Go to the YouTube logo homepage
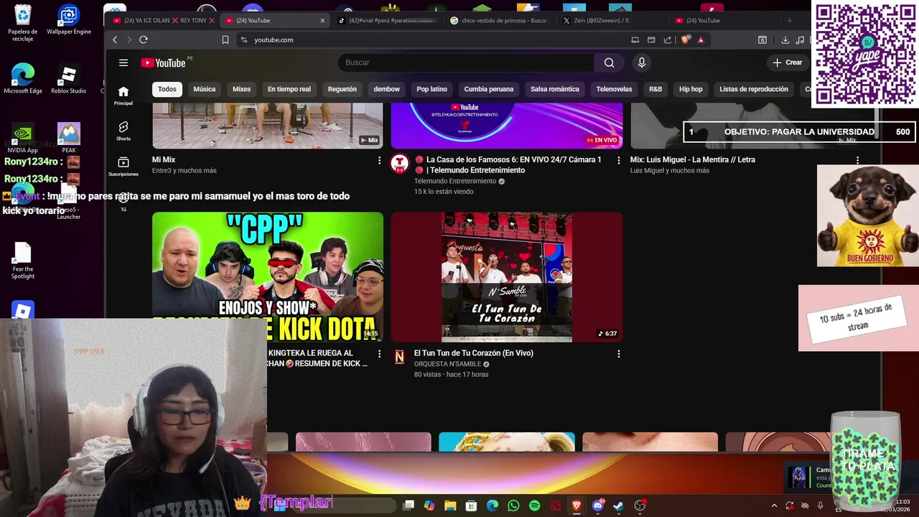 tap(163, 62)
